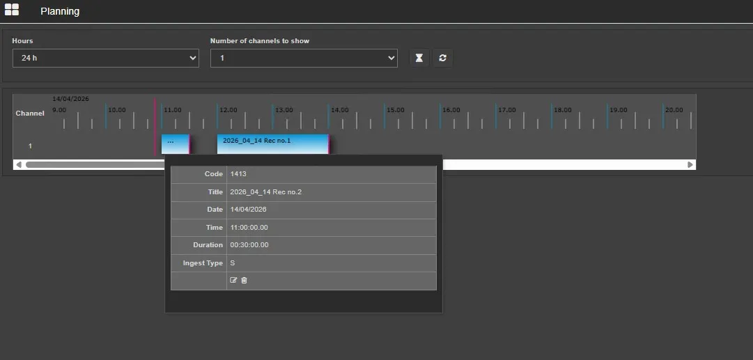Delete the recording using trash icon
This screenshot has width=753, height=360.
(244, 281)
